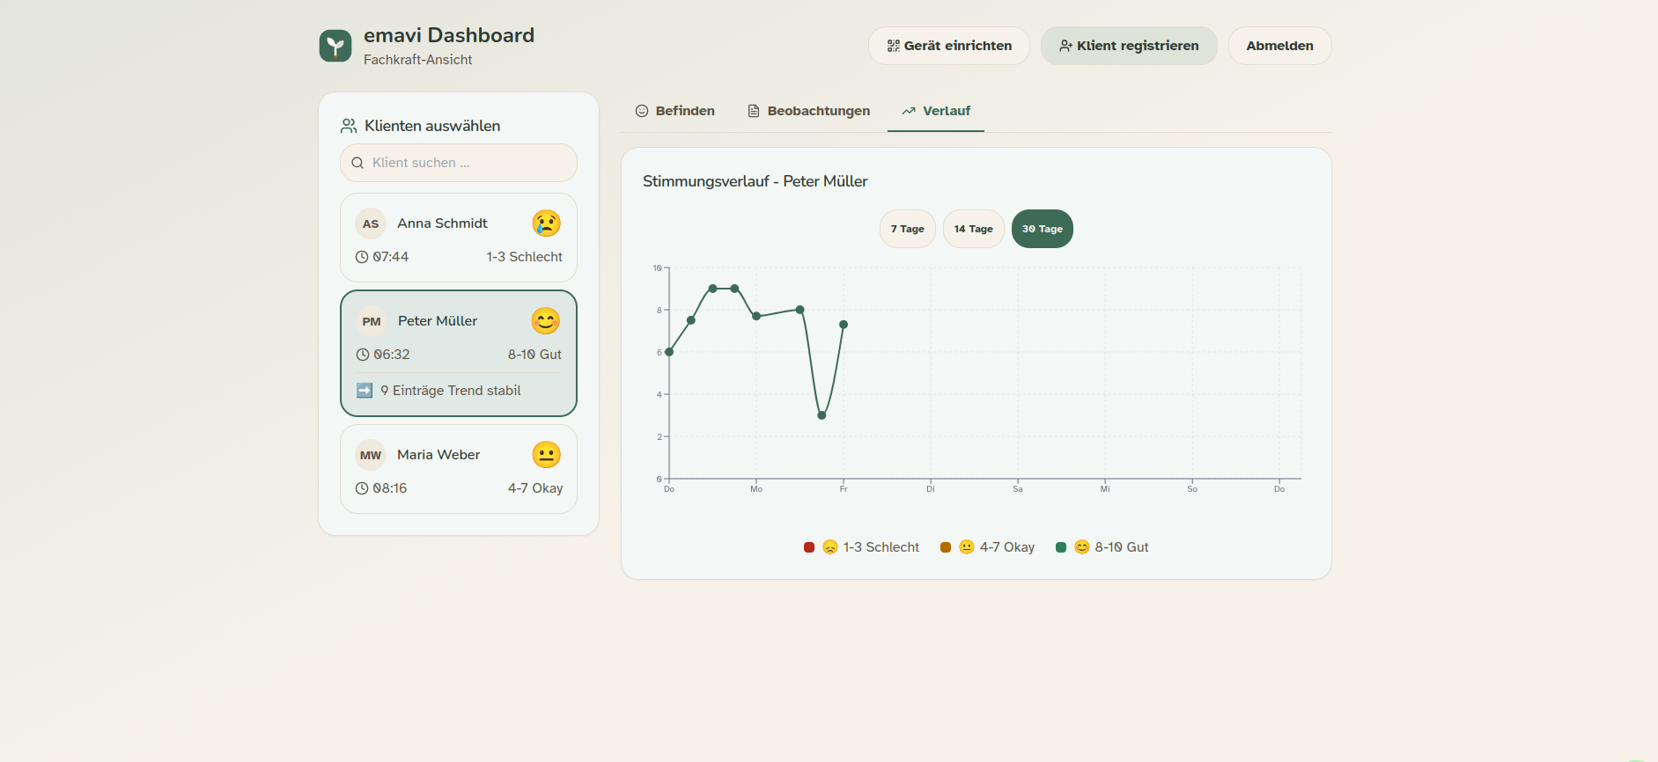Image resolution: width=1658 pixels, height=762 pixels.
Task: Click the AS avatar badge
Action: [371, 223]
